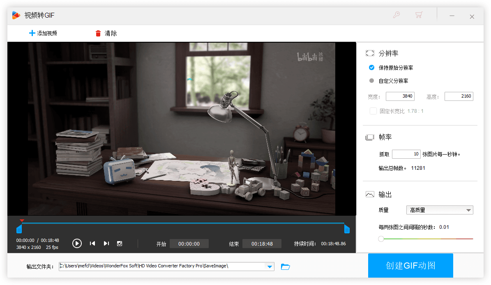This screenshot has width=491, height=285.
Task: Click the right blue trim end handle
Action: coord(347,229)
